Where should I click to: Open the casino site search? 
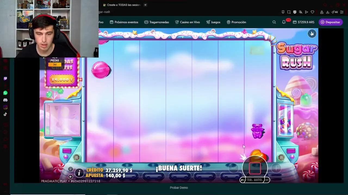[274, 22]
